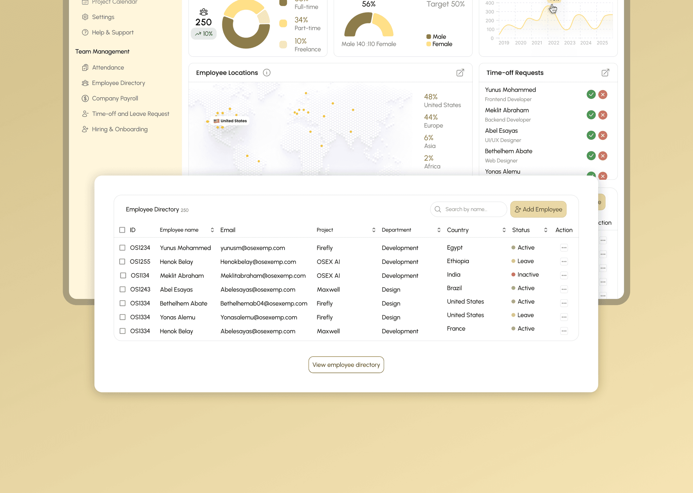693x493 pixels.
Task: Open action menu for Yunus Mohammed row
Action: coord(564,248)
